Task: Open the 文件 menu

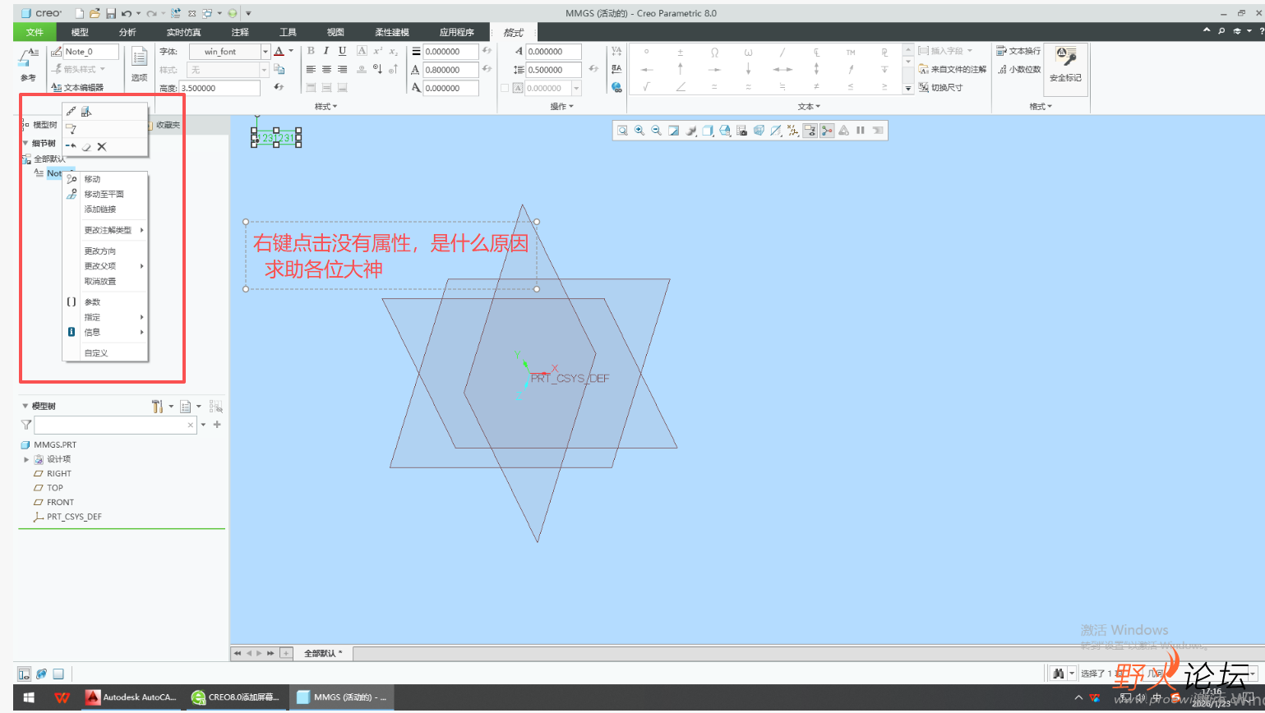Action: 35,32
